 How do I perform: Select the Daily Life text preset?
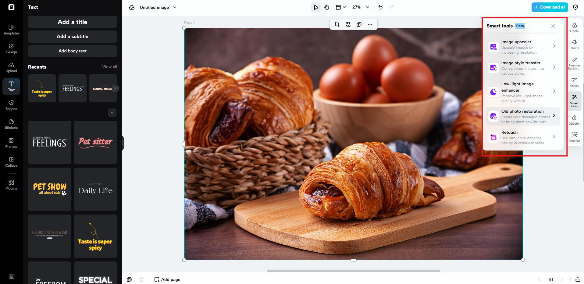pos(95,189)
